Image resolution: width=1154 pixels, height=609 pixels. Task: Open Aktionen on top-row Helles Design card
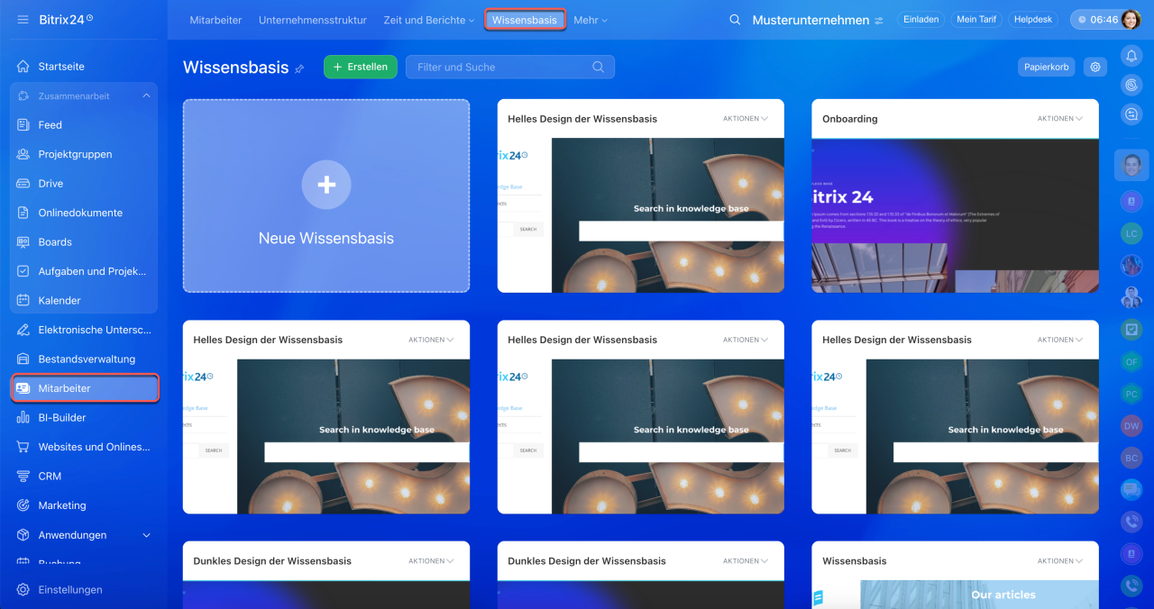746,118
